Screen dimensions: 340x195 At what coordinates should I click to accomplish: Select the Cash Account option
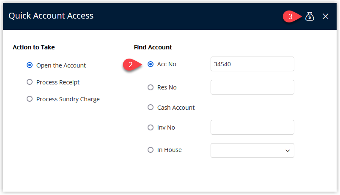[151, 107]
